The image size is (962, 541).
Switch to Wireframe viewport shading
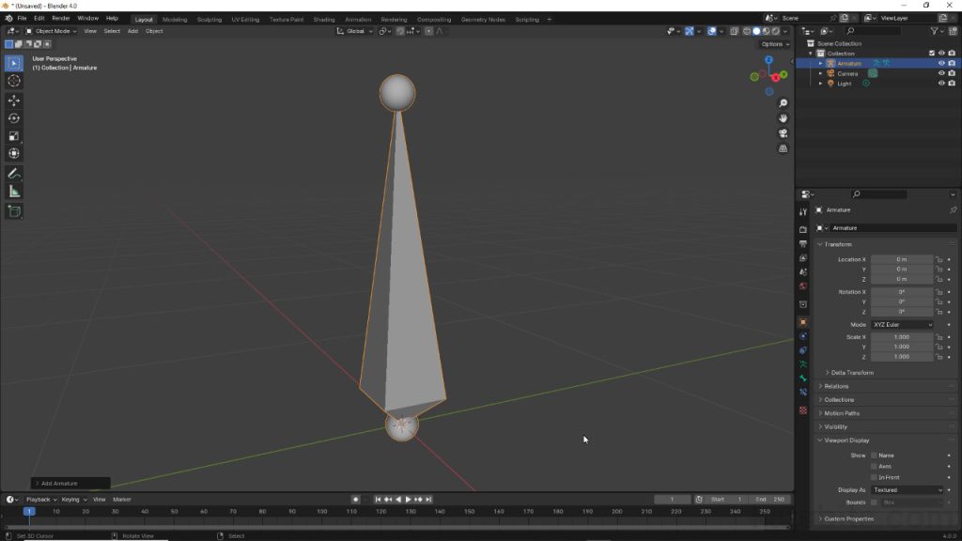coord(747,31)
